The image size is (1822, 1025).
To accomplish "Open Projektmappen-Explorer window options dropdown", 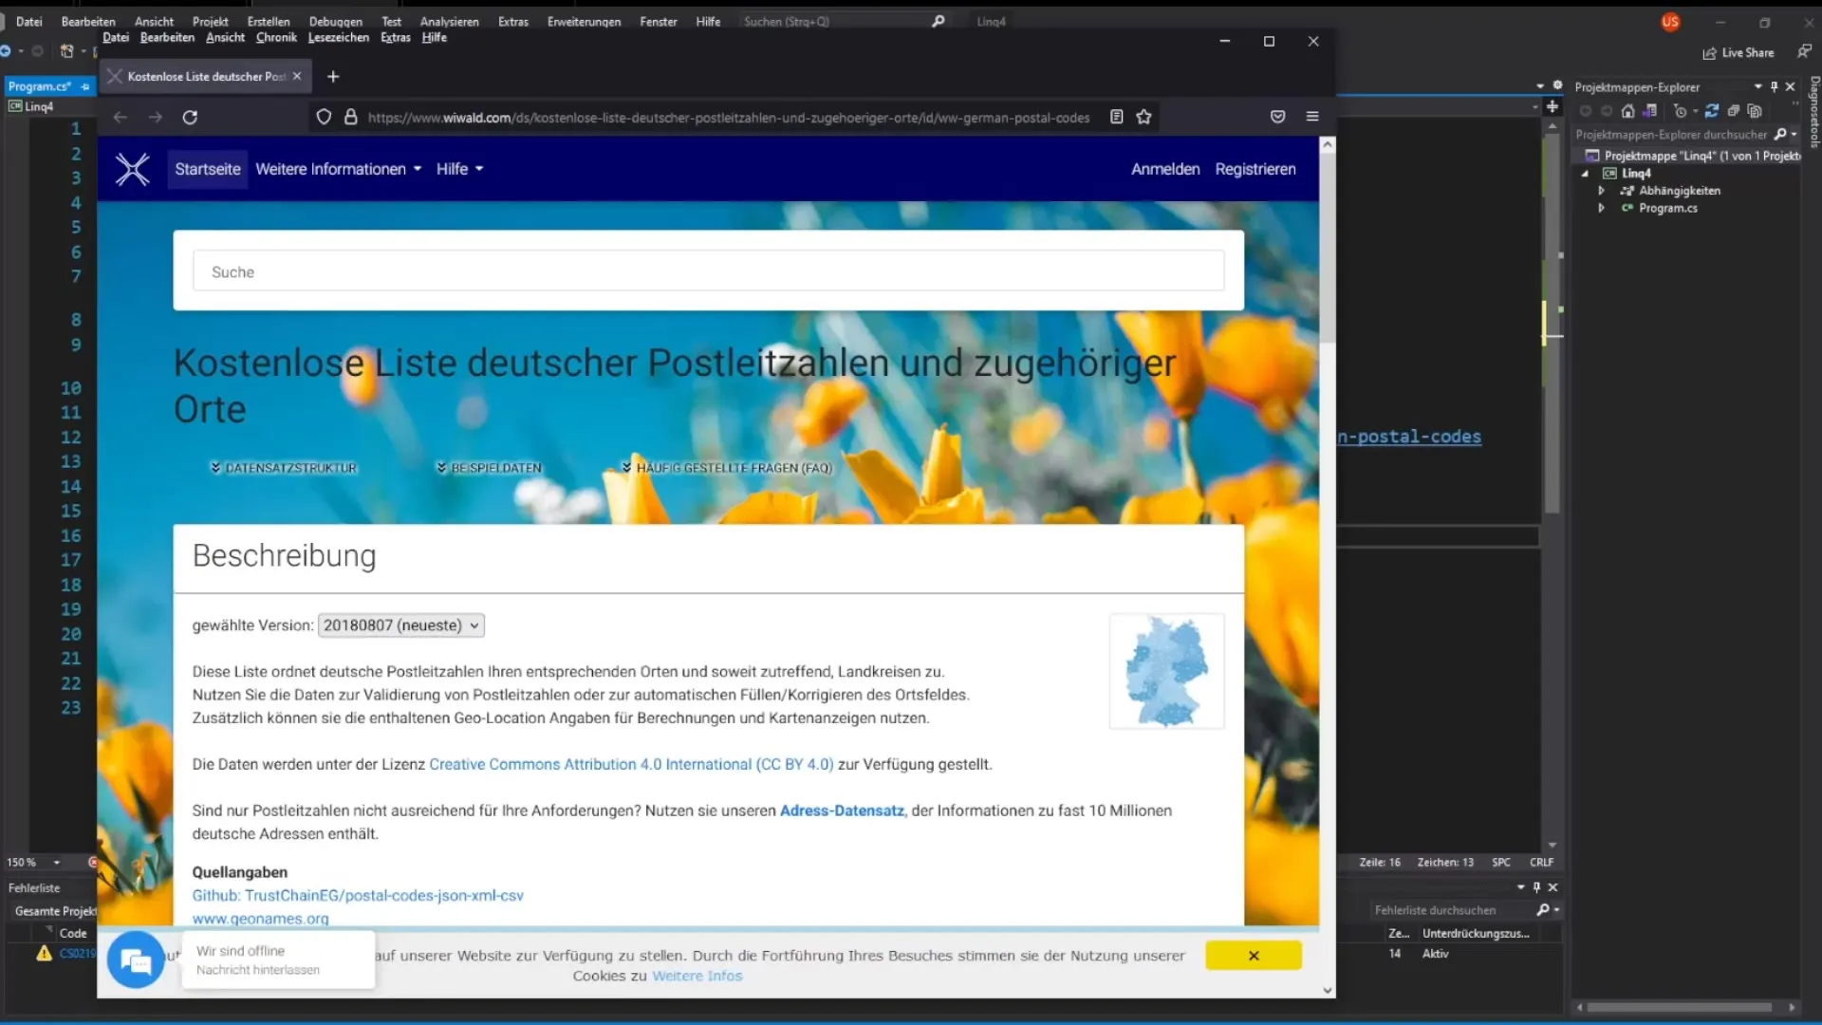I will pyautogui.click(x=1757, y=86).
